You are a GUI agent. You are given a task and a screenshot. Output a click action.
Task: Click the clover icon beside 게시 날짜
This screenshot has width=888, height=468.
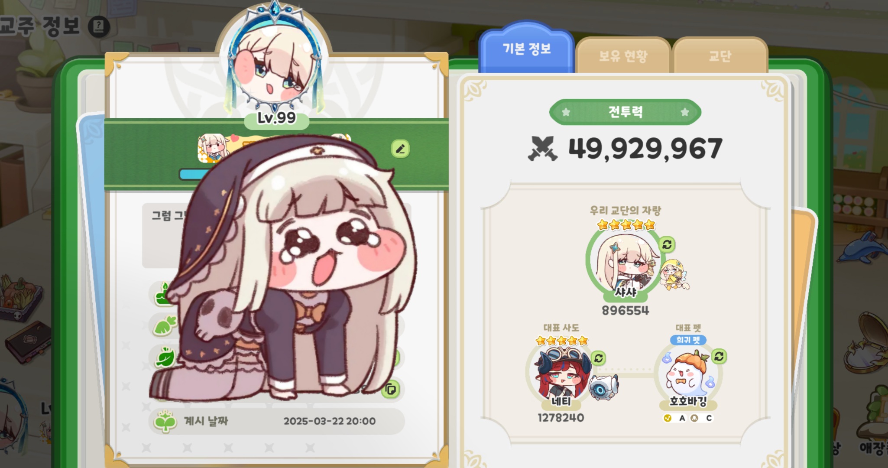(165, 421)
